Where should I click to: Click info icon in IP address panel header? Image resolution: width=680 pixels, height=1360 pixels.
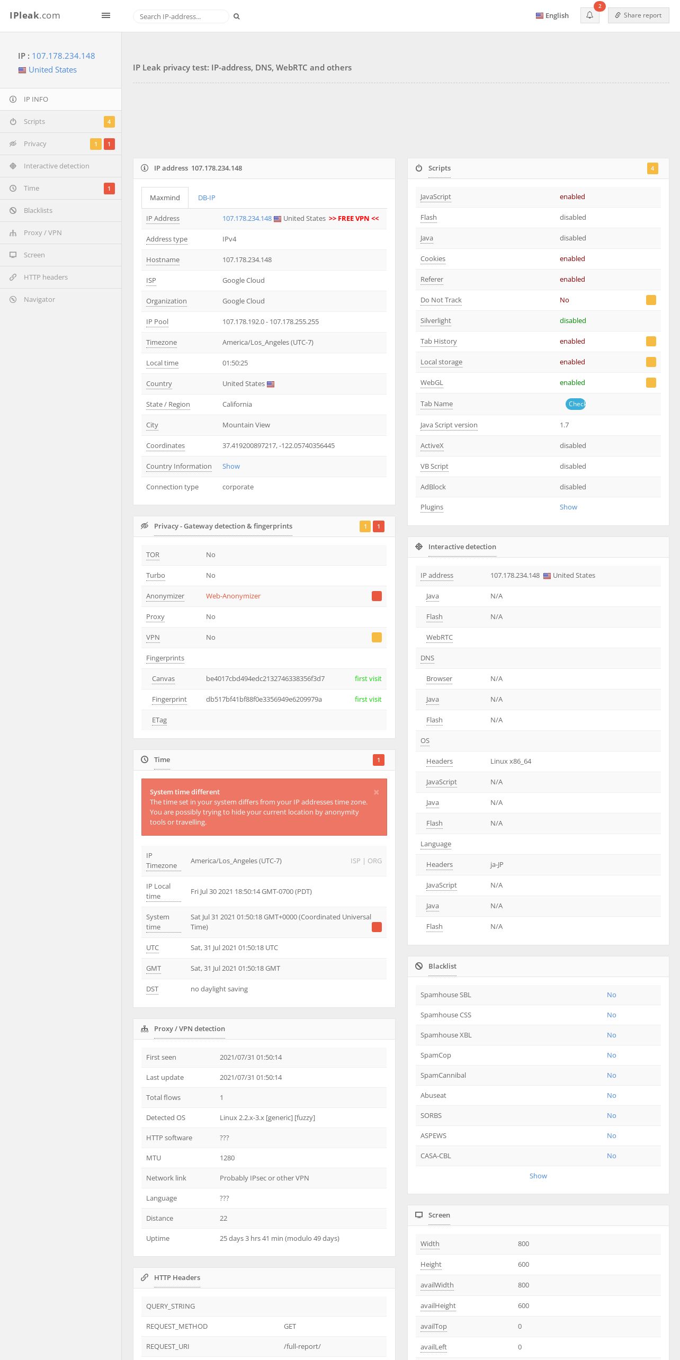(x=145, y=168)
